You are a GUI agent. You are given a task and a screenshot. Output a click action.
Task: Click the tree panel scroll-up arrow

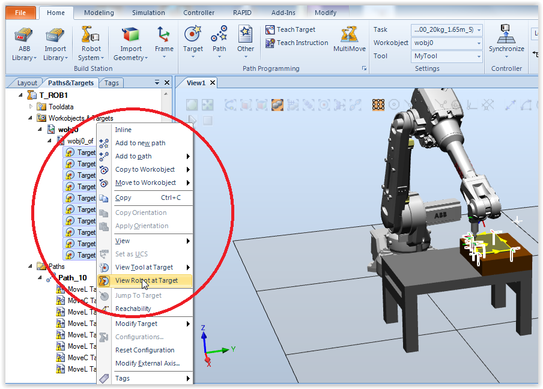coord(166,94)
